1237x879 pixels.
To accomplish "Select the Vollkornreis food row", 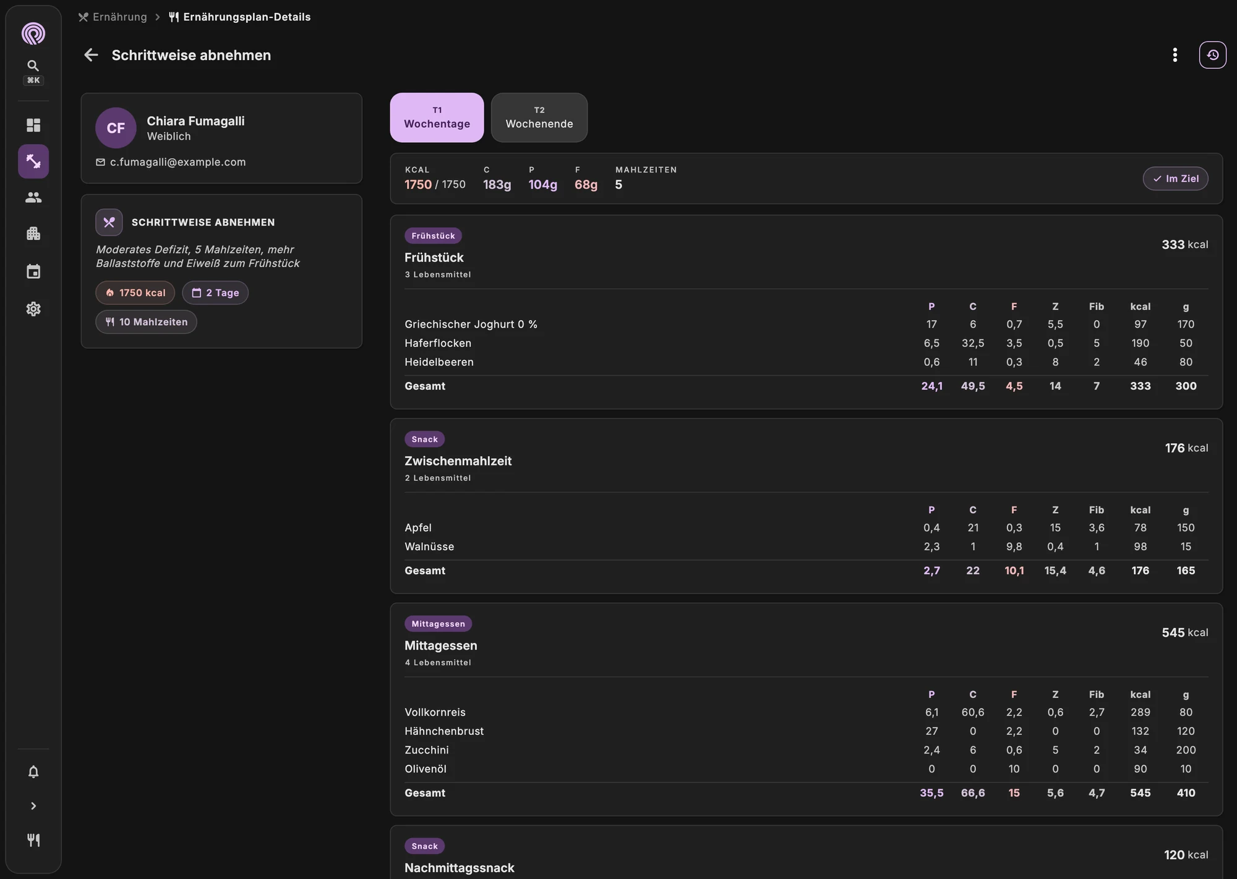I will point(807,712).
